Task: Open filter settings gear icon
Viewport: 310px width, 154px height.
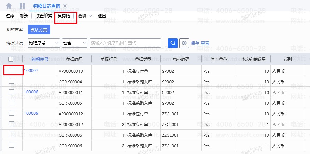Action: [x=184, y=43]
